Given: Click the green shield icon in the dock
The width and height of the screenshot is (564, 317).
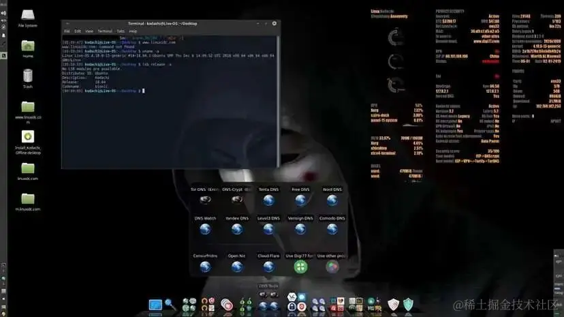Looking at the screenshot, I should (x=408, y=305).
